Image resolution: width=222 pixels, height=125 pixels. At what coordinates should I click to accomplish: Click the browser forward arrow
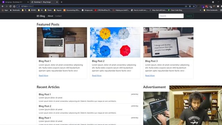7,6
